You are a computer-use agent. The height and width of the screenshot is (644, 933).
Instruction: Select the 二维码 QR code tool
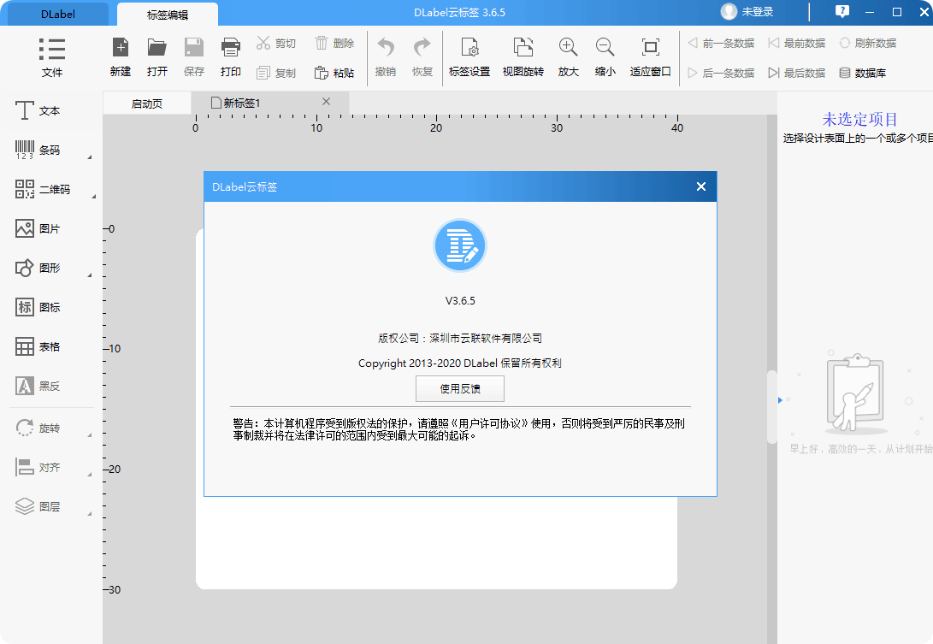[x=42, y=189]
